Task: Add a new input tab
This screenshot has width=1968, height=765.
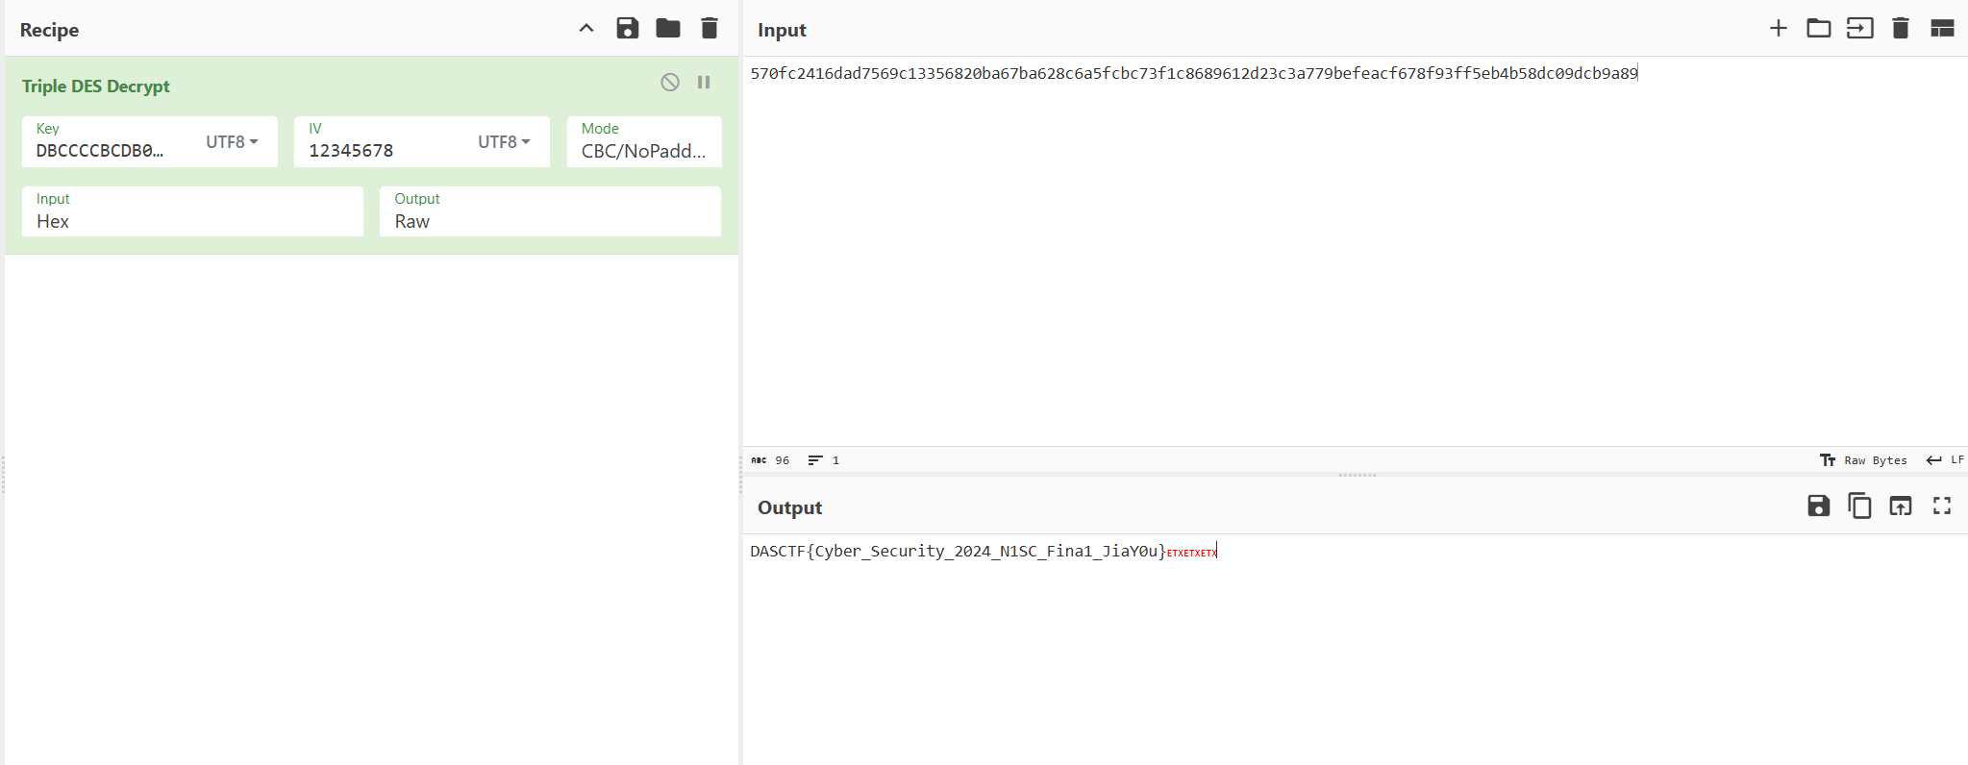Action: 1778,29
